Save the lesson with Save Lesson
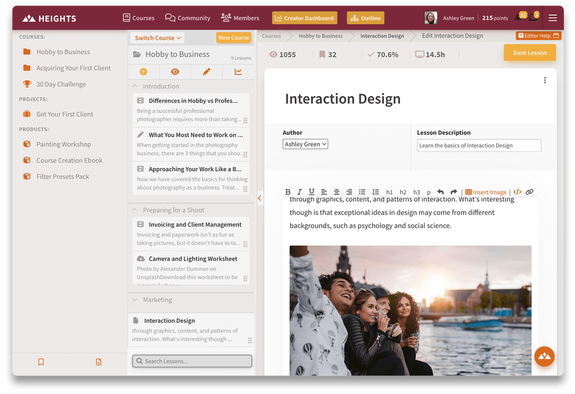The width and height of the screenshot is (575, 394). point(530,53)
